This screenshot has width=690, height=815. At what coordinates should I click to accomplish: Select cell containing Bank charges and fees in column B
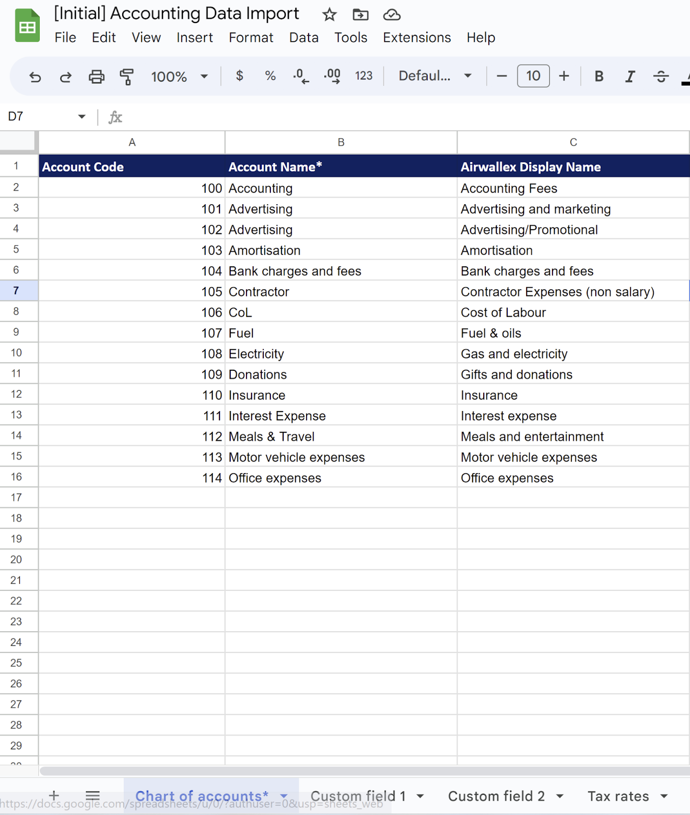[341, 271]
